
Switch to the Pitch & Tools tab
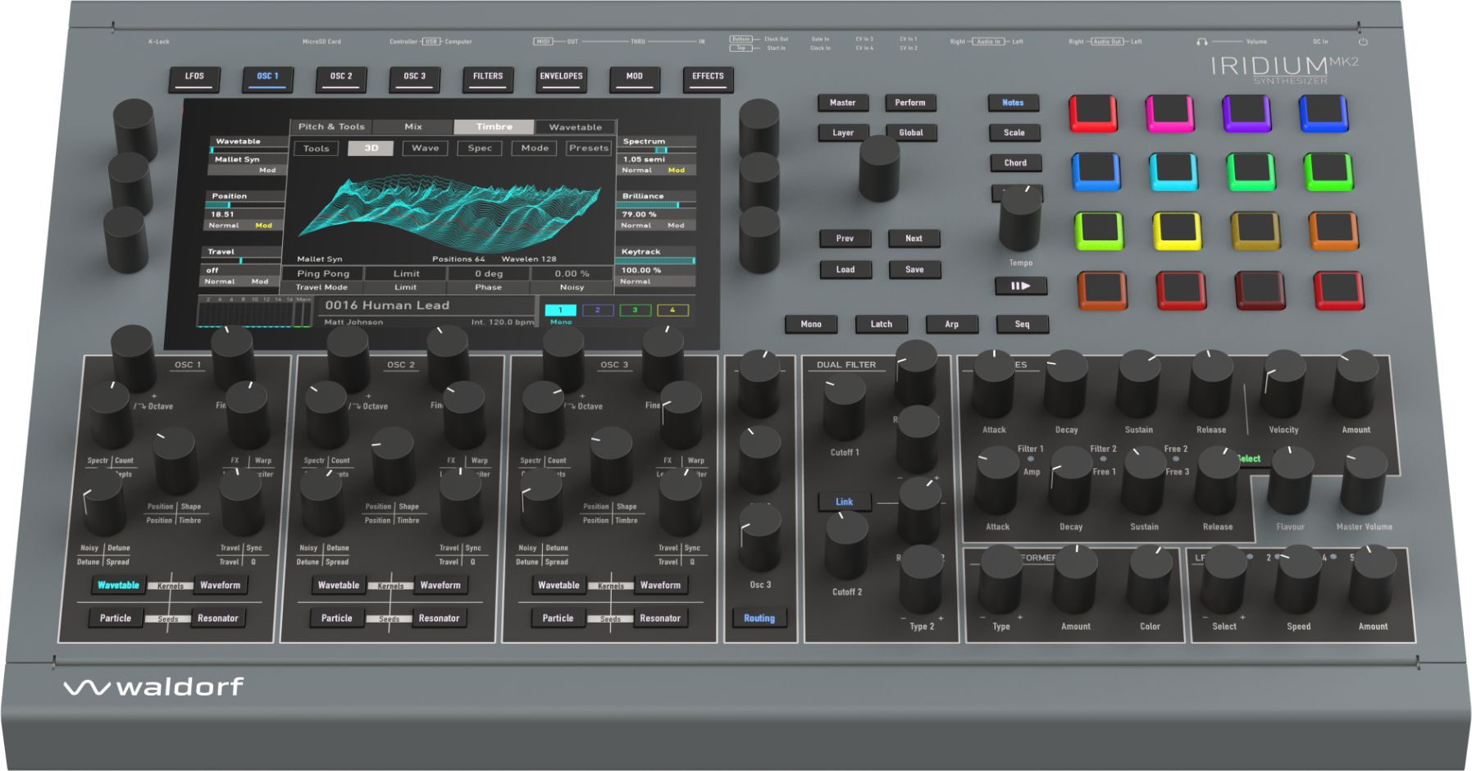tap(331, 126)
